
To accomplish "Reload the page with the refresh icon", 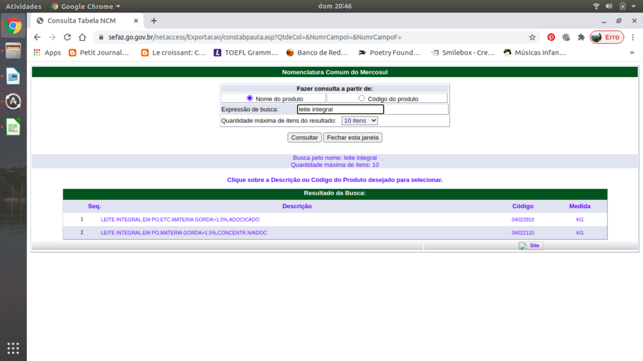I will coord(67,37).
